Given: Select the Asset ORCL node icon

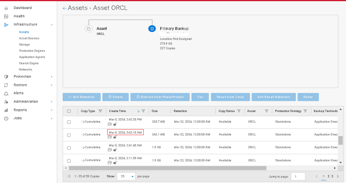Looking at the screenshot, I should click(x=89, y=29).
